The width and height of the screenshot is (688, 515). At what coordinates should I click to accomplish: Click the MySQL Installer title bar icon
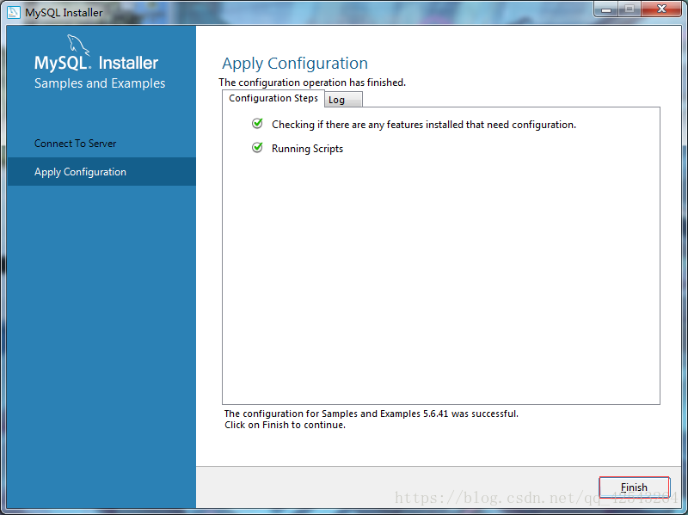[x=14, y=12]
